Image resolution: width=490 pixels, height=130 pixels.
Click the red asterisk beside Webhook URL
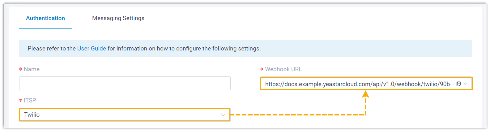262,70
